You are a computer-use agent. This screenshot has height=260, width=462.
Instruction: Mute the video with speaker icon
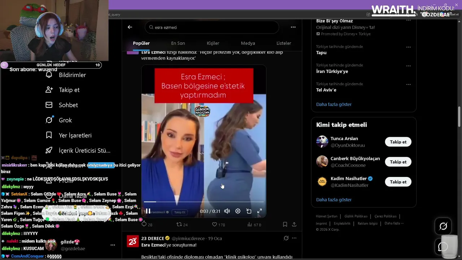pyautogui.click(x=227, y=211)
